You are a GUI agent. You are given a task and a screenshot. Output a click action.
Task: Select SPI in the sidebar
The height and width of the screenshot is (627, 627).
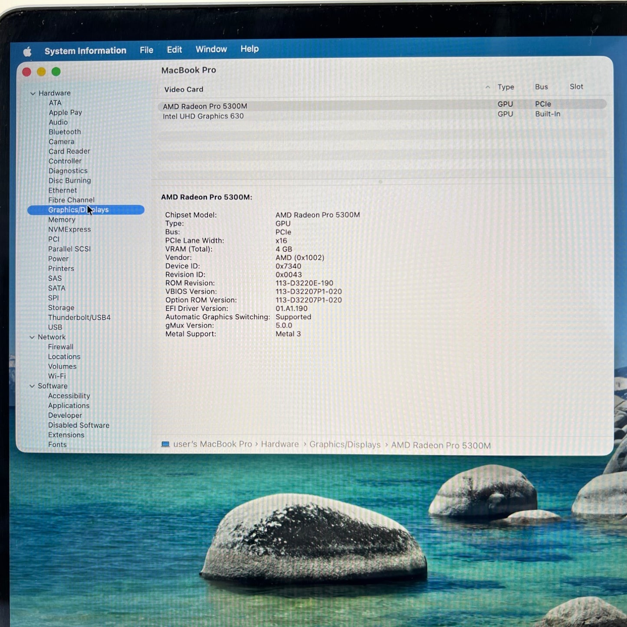pos(53,298)
